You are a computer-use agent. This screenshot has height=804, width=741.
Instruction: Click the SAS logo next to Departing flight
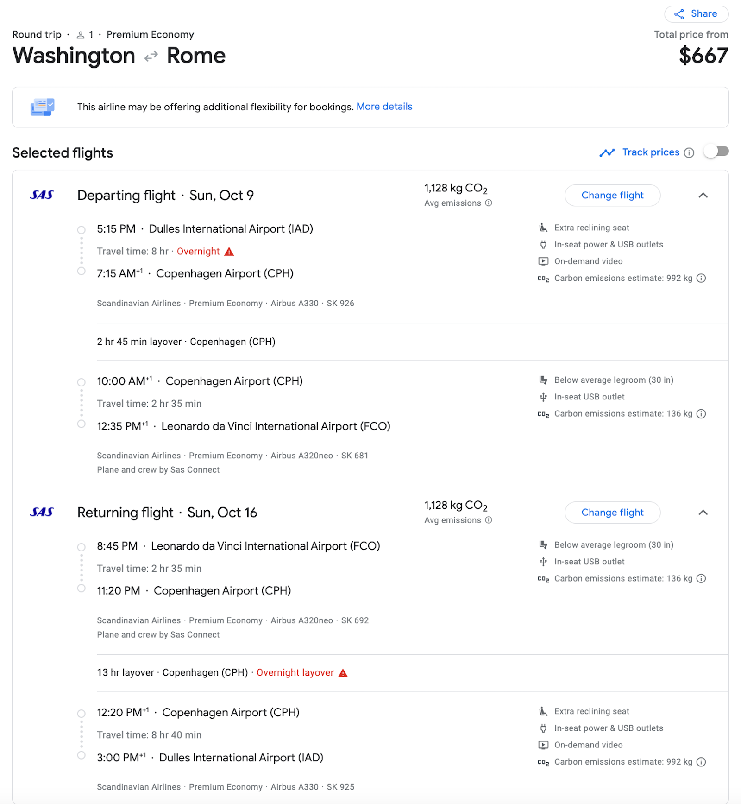point(43,195)
